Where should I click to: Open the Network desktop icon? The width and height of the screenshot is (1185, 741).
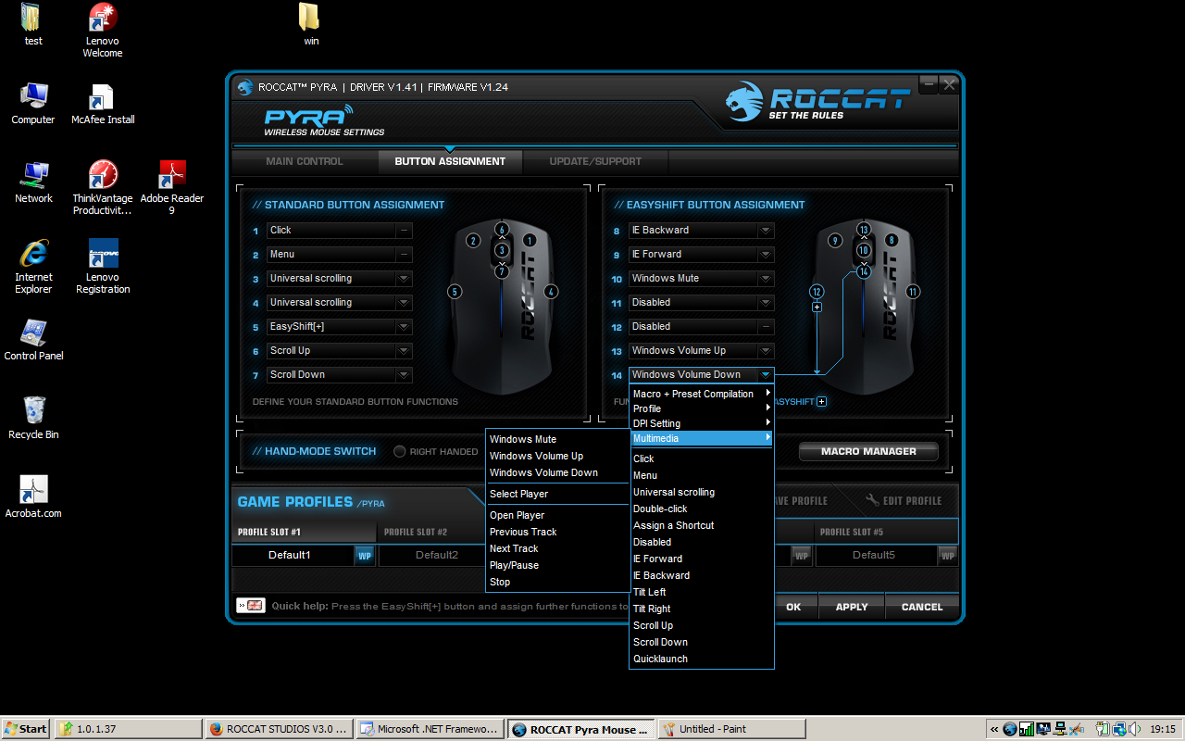coord(33,182)
